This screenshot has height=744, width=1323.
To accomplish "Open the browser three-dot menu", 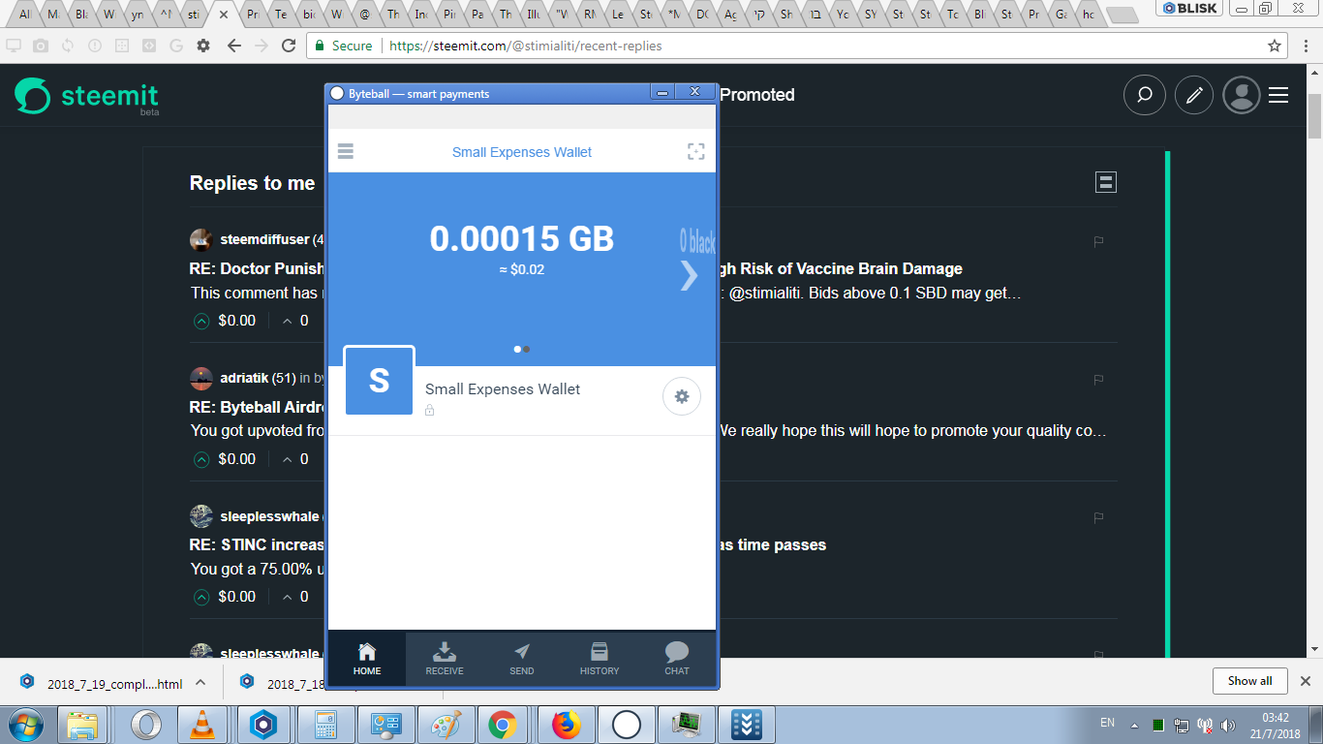I will tap(1306, 46).
